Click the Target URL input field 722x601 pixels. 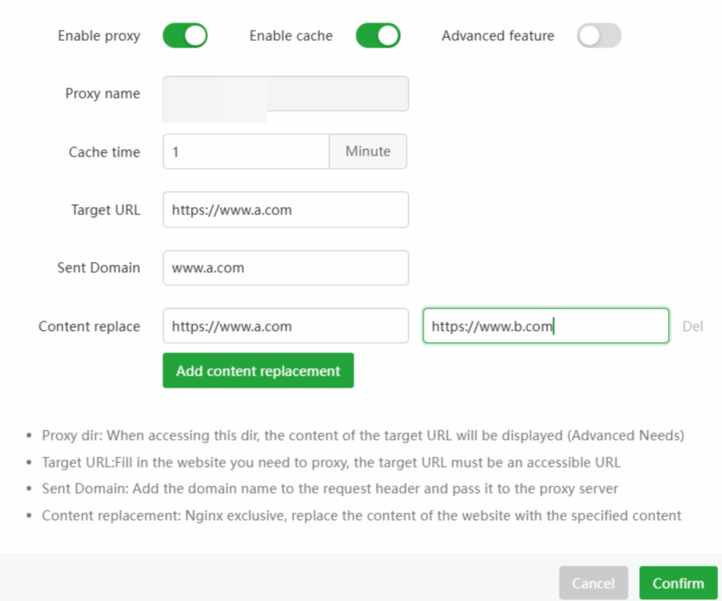pyautogui.click(x=286, y=210)
